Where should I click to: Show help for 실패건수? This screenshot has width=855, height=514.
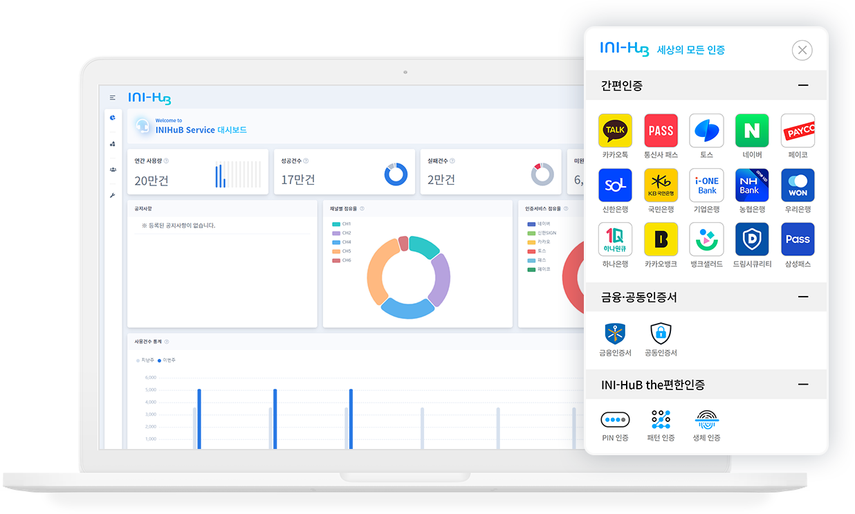(452, 161)
